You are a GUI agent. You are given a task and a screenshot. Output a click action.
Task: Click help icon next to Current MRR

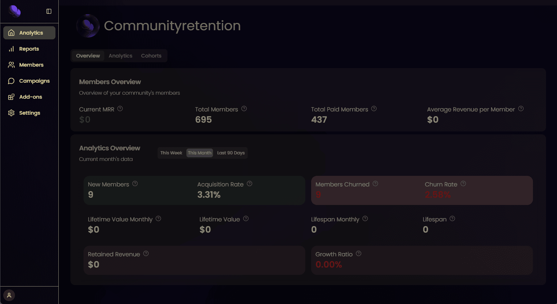[x=120, y=108]
